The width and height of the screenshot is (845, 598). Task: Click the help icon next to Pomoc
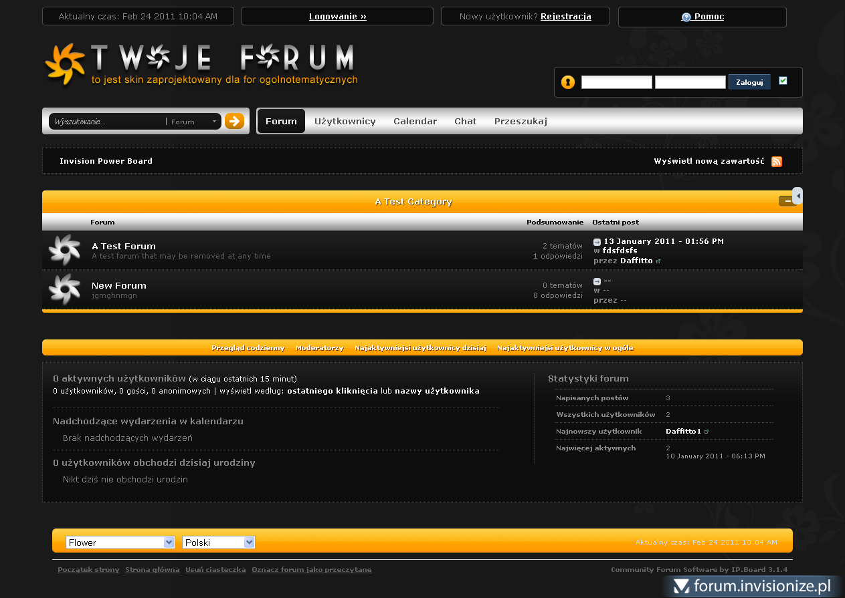(686, 17)
